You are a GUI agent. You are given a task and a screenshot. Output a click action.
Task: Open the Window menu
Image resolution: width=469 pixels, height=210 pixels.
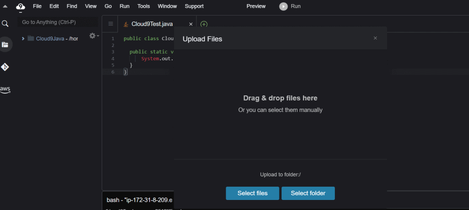pos(167,6)
